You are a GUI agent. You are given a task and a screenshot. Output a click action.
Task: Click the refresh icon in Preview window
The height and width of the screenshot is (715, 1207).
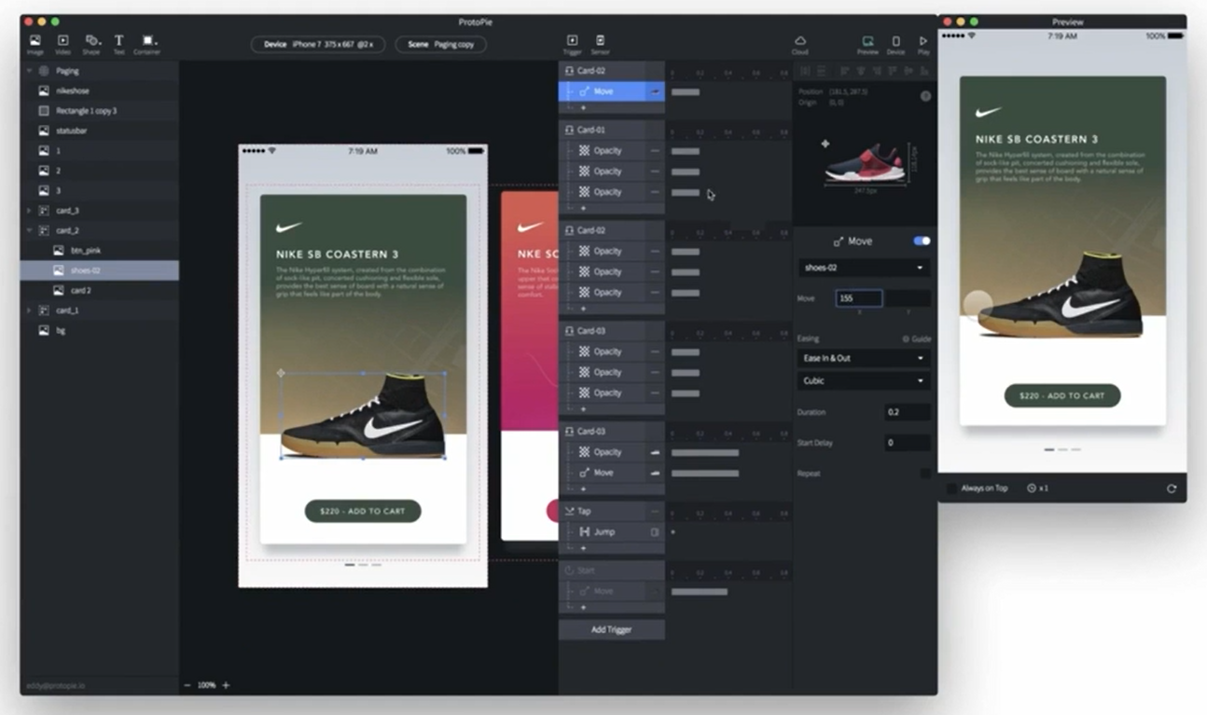point(1172,488)
